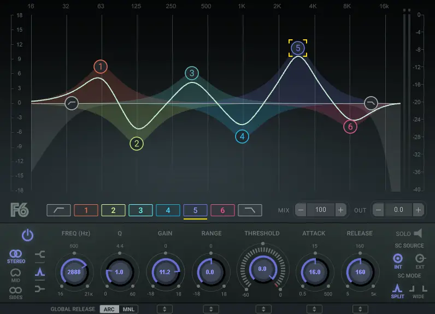Screen dimensions: 435x314
Task: Select band 3 node on EQ graph
Action: pos(192,73)
